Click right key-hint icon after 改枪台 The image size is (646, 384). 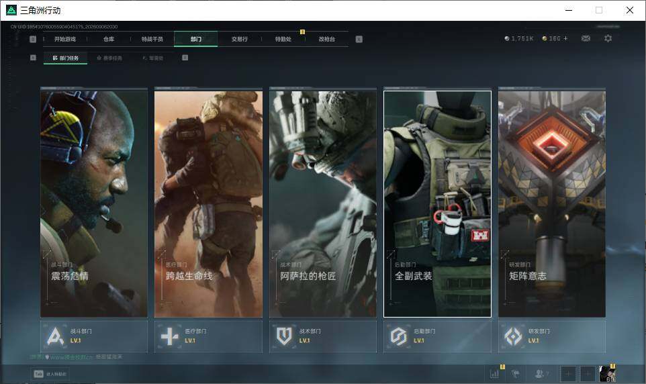[359, 39]
